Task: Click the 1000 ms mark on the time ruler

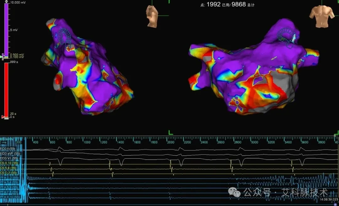Action: (87, 142)
